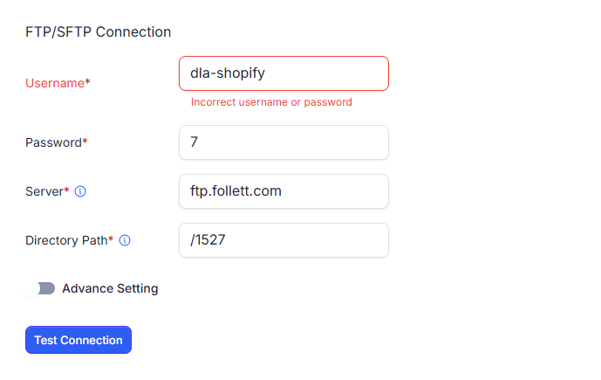Click the Advance Setting label text

[110, 288]
